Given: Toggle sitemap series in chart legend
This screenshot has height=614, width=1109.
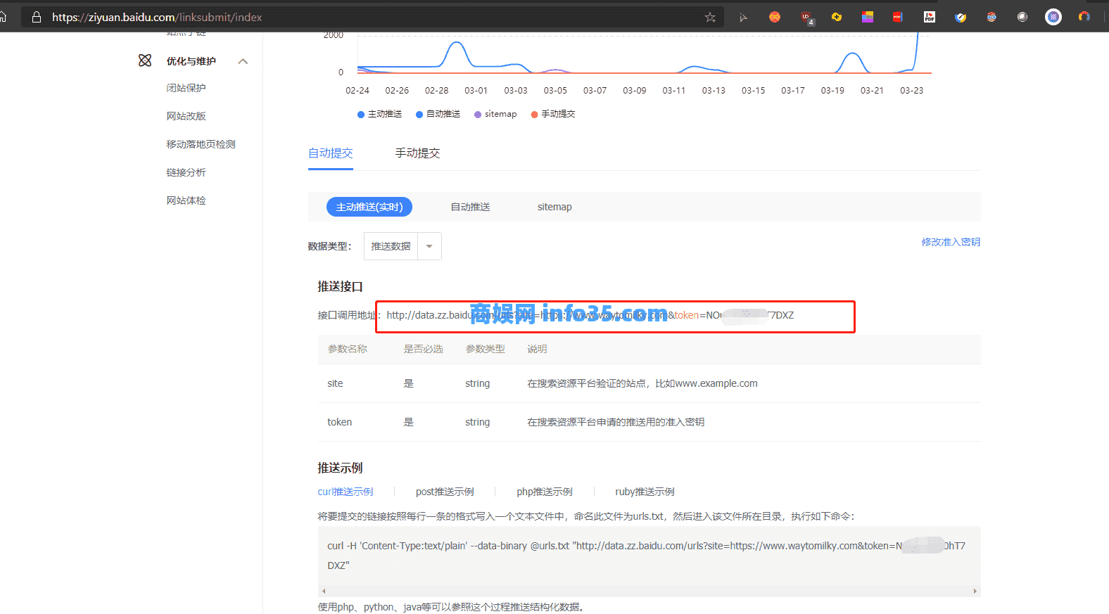Looking at the screenshot, I should pyautogui.click(x=495, y=114).
